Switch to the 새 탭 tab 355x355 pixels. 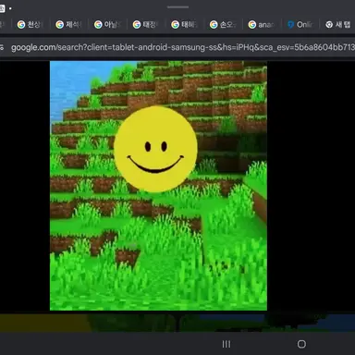pos(338,24)
